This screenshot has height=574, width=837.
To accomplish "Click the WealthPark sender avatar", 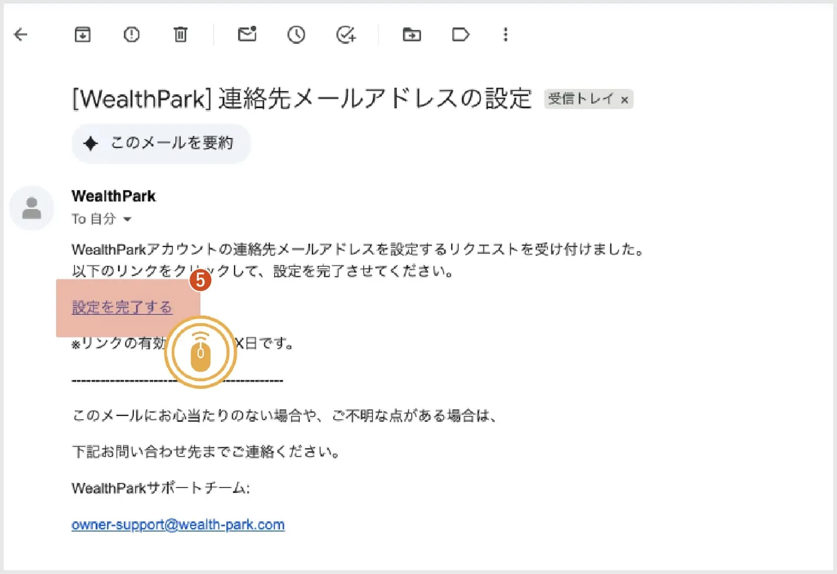I will [x=31, y=208].
